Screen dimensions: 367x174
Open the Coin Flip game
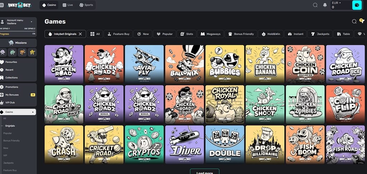[345, 105]
